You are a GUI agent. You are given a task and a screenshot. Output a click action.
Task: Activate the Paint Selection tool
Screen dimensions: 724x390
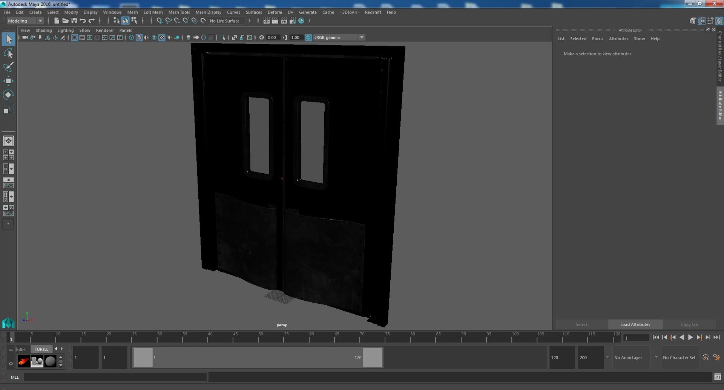point(8,67)
